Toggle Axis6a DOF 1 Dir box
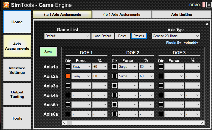This screenshot has height=130, width=212. pos(68,114)
